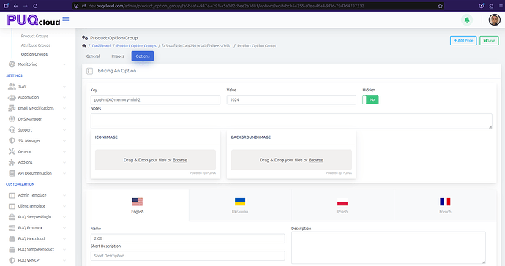505x266 pixels.
Task: Reload the page in browser
Action: pos(35,6)
